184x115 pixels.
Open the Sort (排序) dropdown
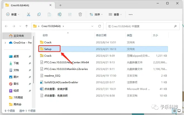coord(96,14)
